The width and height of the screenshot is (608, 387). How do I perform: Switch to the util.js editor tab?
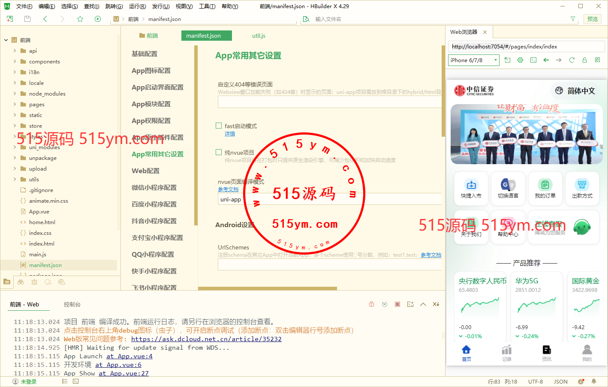(x=259, y=36)
